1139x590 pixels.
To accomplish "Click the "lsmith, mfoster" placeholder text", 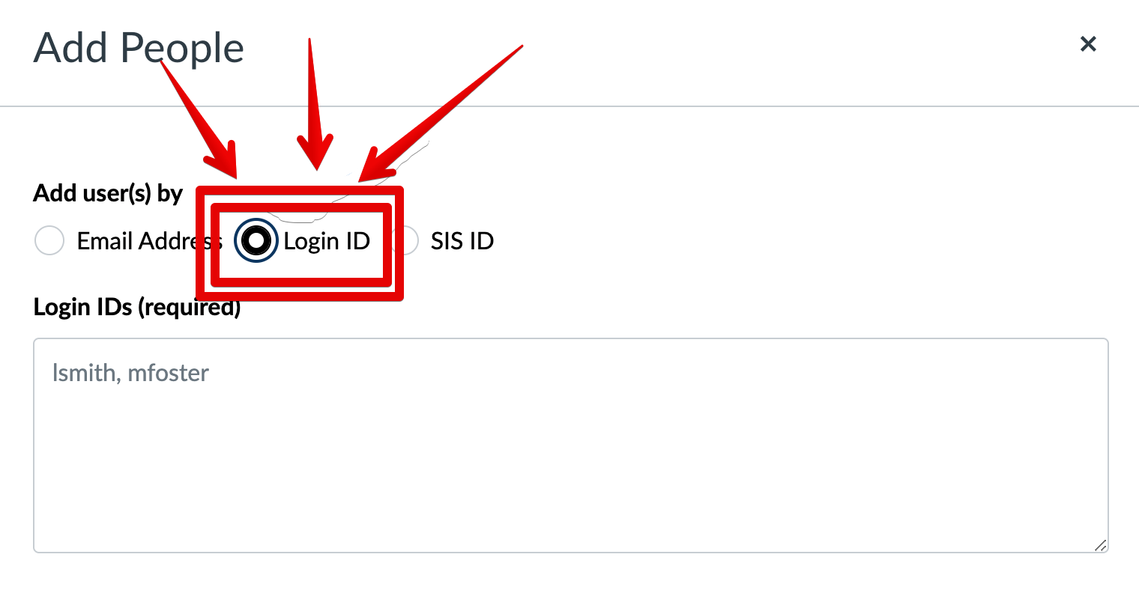I will pyautogui.click(x=130, y=373).
